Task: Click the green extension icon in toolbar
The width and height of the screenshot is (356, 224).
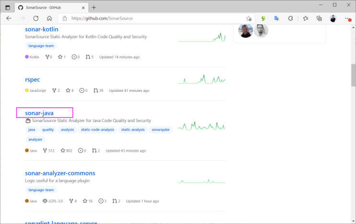Action: pos(263,18)
